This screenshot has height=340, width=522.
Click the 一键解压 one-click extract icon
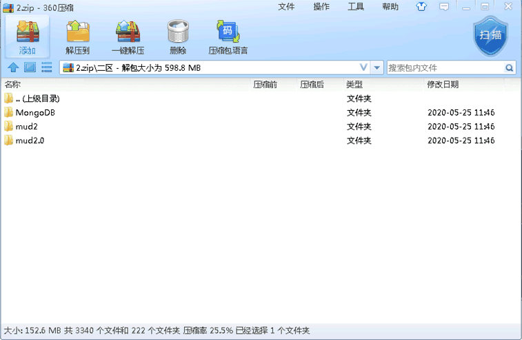tap(128, 32)
